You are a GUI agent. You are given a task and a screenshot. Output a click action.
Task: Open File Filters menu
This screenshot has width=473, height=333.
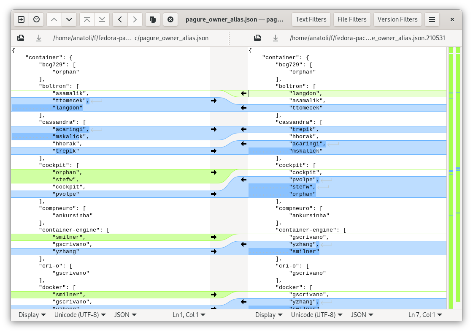click(352, 19)
